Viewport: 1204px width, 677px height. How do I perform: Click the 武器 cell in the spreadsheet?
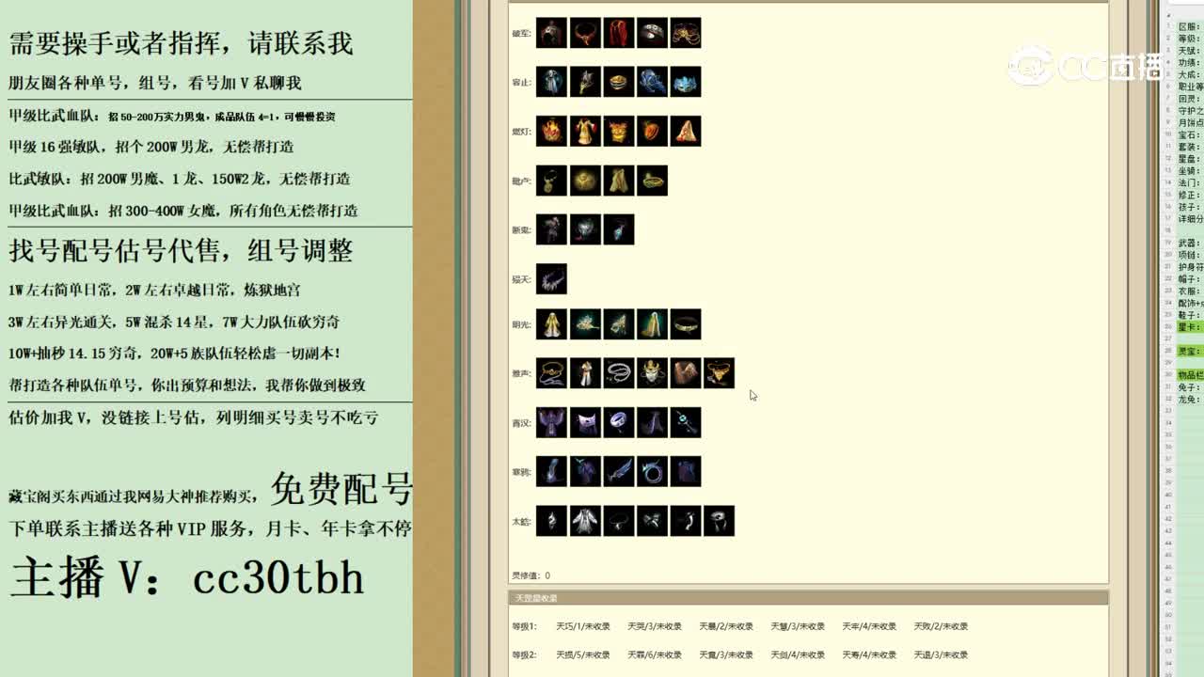pyautogui.click(x=1190, y=243)
